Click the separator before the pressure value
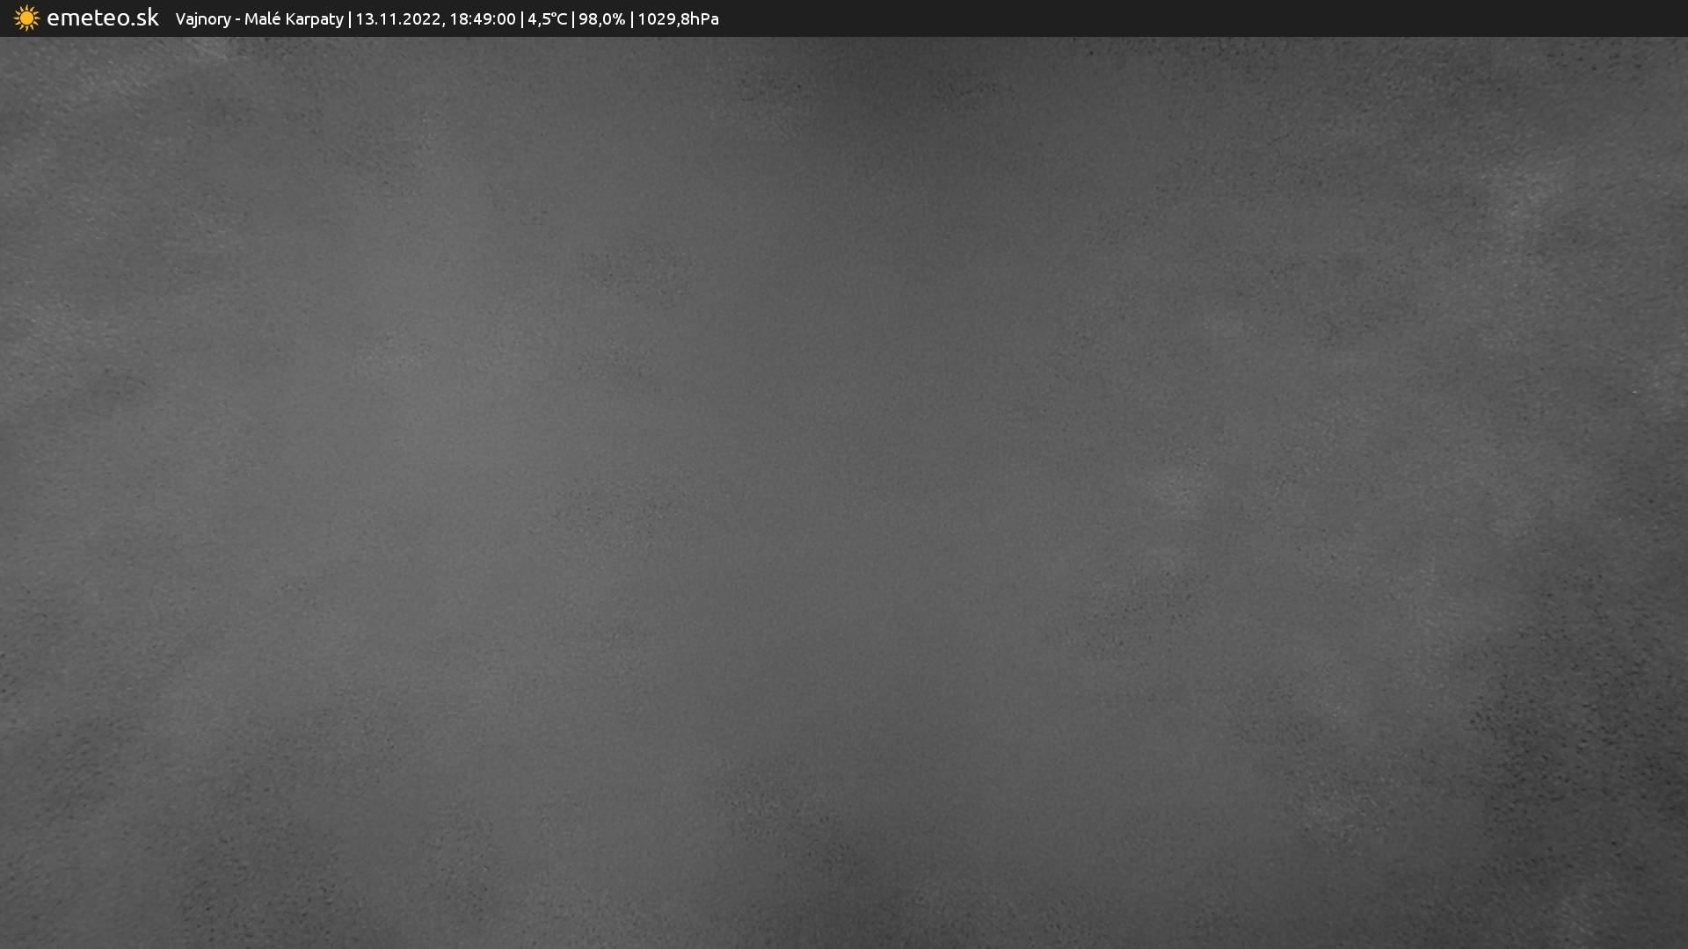Viewport: 1688px width, 949px height. [631, 19]
